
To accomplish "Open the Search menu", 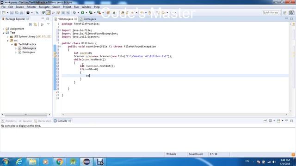I will pyautogui.click(x=56, y=7).
